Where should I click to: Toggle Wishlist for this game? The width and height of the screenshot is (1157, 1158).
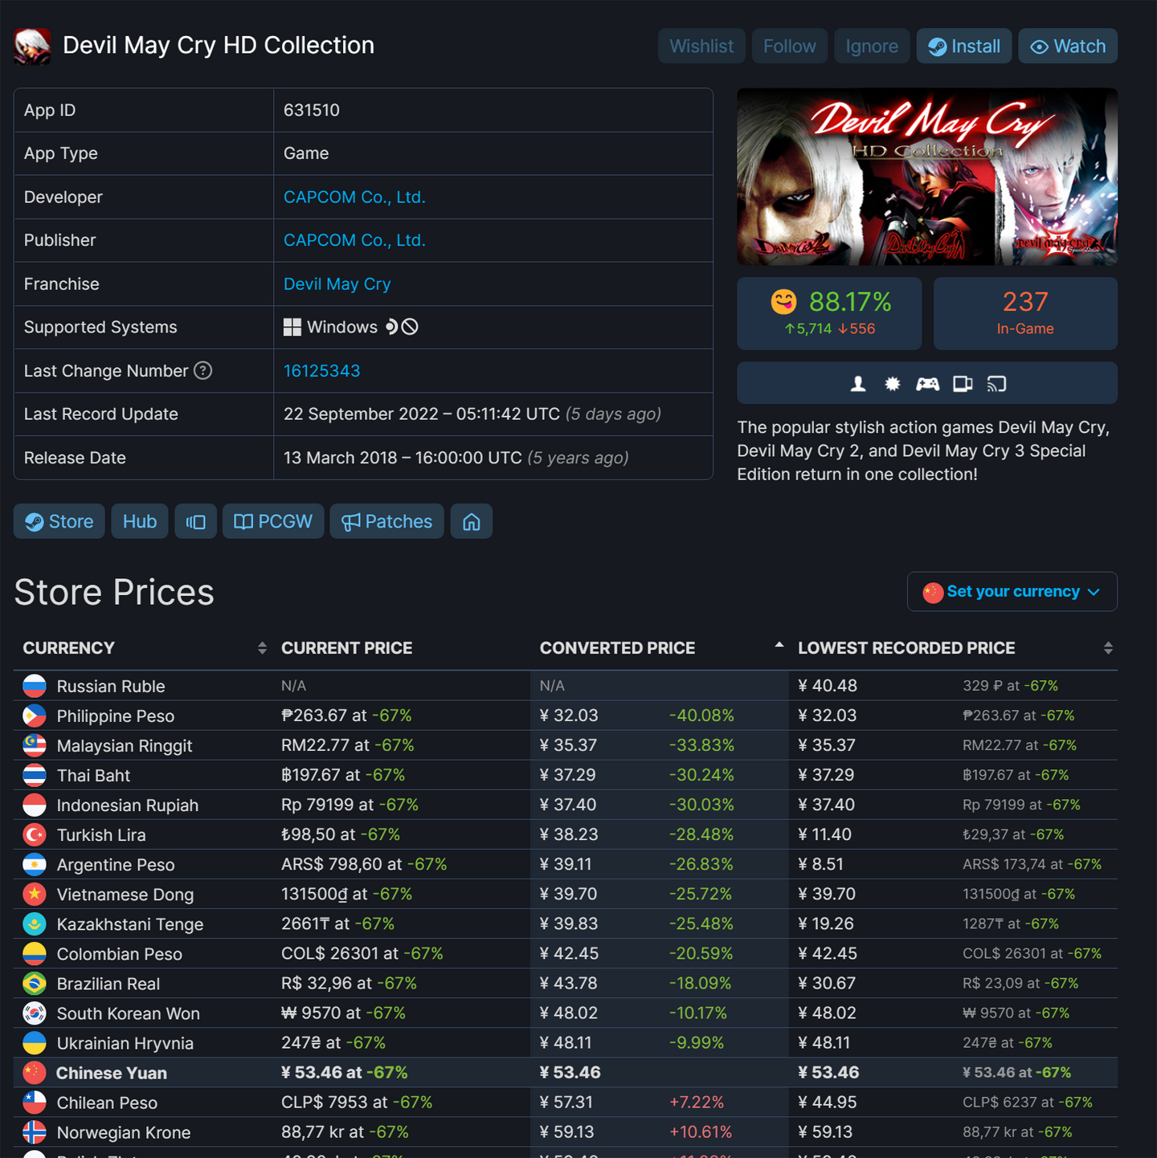[x=701, y=47]
